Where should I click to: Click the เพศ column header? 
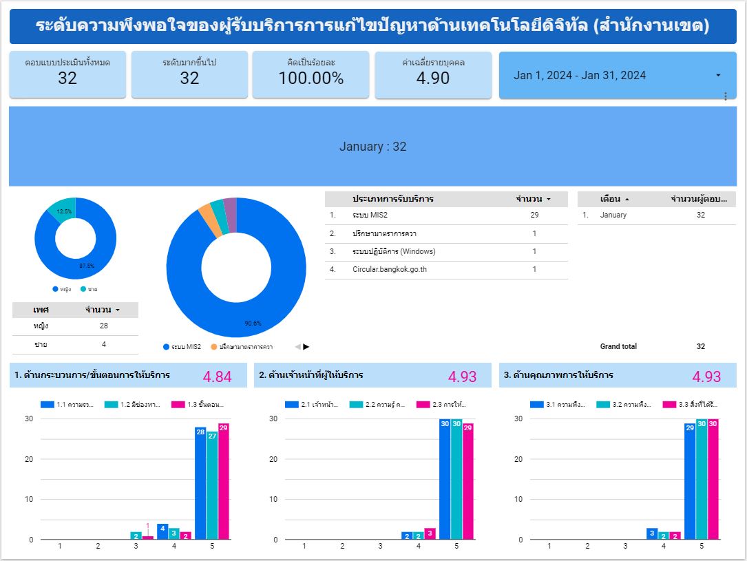pos(41,310)
